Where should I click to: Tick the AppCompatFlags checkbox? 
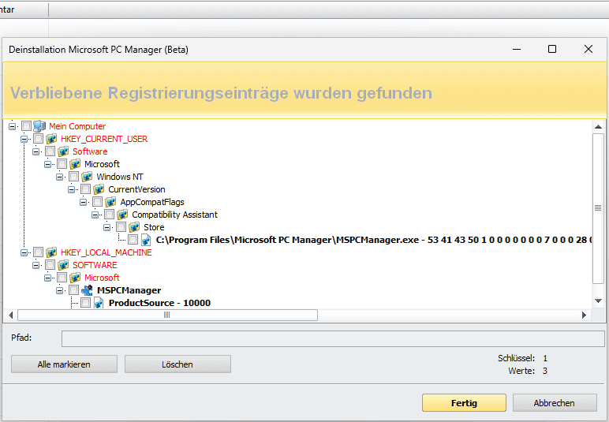[97, 202]
